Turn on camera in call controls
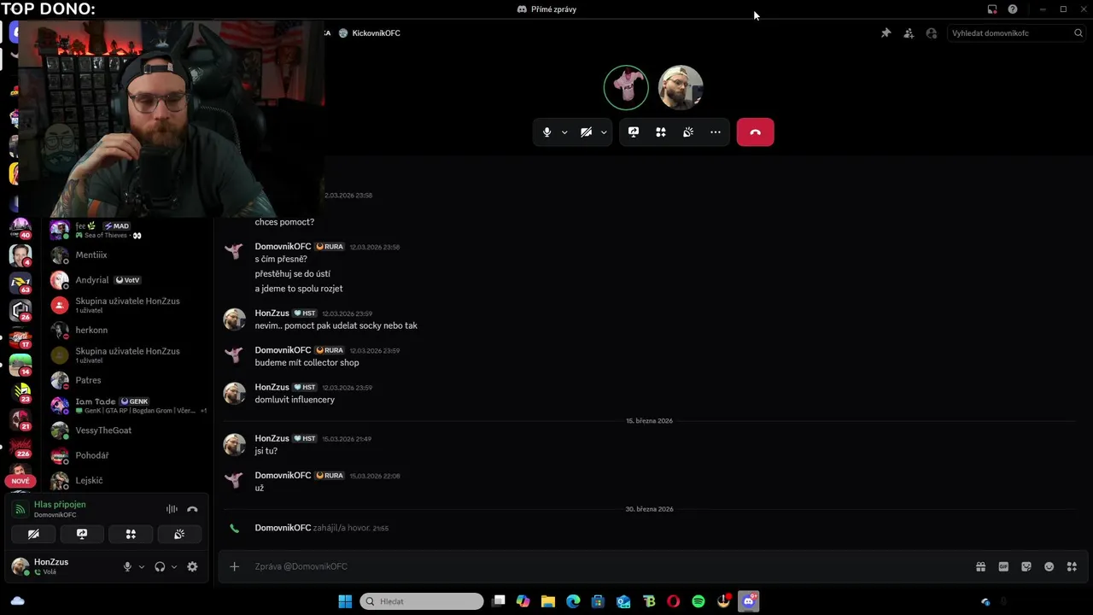 point(586,132)
